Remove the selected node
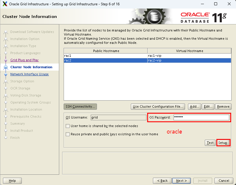This screenshot has height=185, width=236. click(x=223, y=106)
